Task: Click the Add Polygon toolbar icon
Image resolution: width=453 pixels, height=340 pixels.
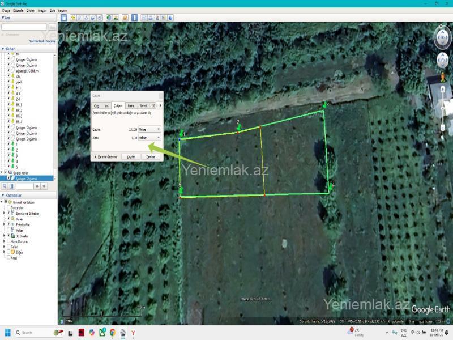Action: (80, 18)
